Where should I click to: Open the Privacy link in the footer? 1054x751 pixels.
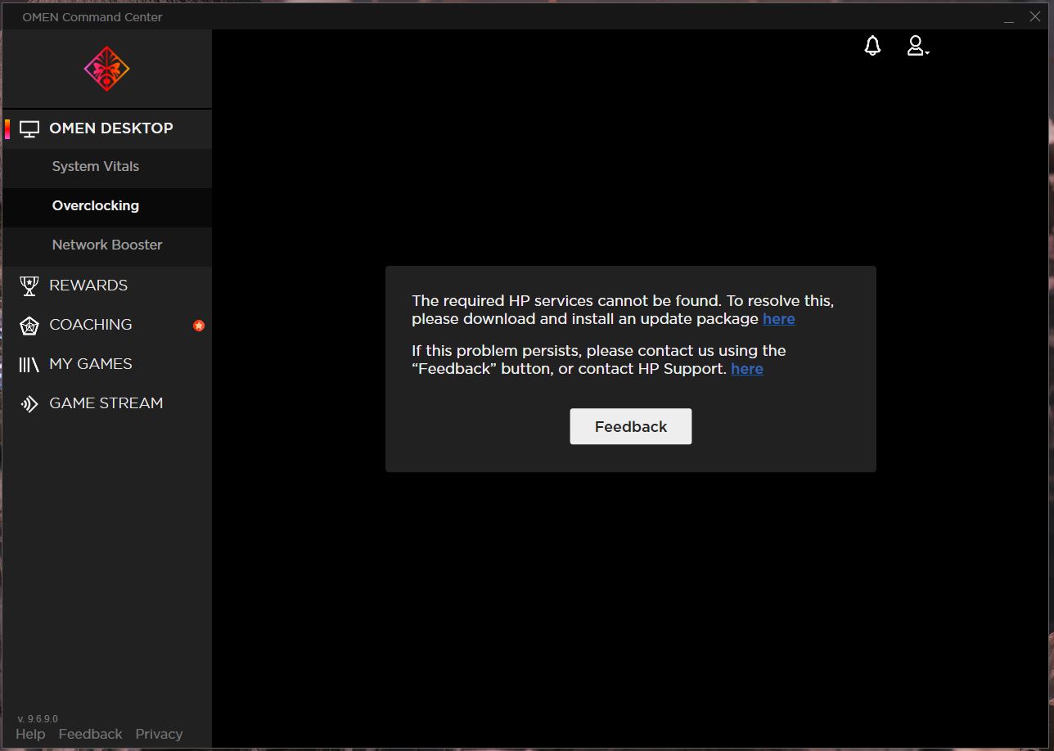159,734
